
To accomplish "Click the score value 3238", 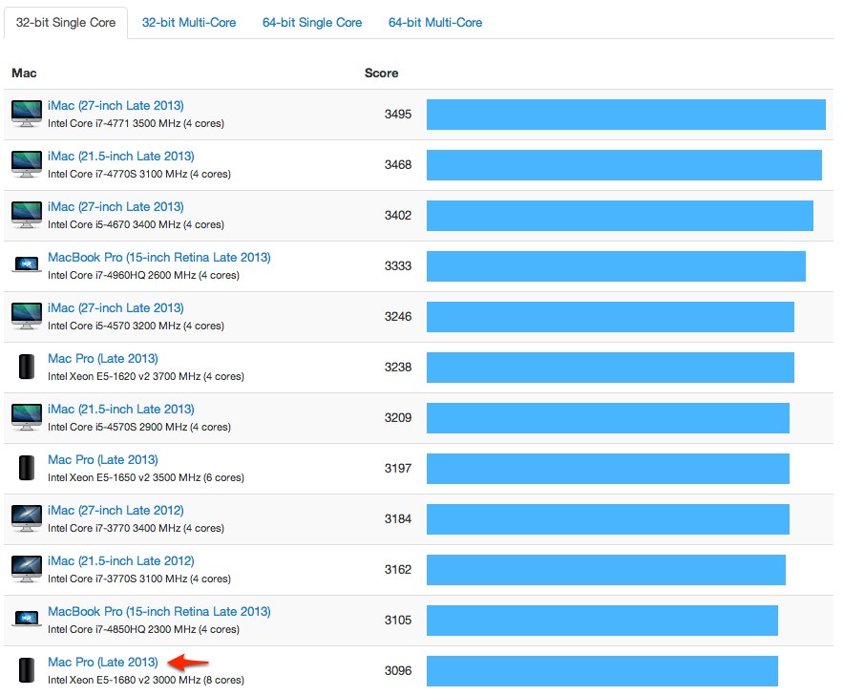I will point(398,368).
